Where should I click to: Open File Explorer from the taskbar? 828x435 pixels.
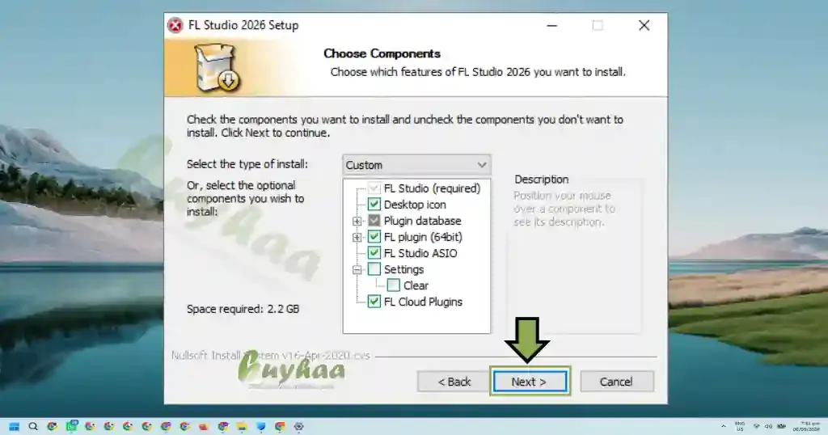click(242, 427)
